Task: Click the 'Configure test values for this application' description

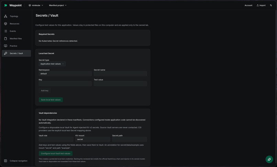Action: click(92, 25)
